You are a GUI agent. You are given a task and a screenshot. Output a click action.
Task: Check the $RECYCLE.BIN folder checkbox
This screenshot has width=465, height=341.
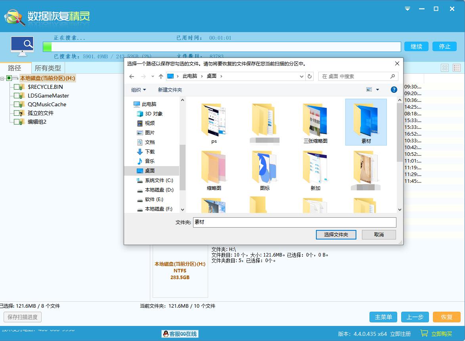point(17,87)
